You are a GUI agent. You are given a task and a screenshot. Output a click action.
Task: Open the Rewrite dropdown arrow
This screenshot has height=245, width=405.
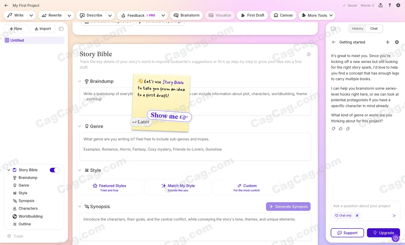tap(69, 15)
